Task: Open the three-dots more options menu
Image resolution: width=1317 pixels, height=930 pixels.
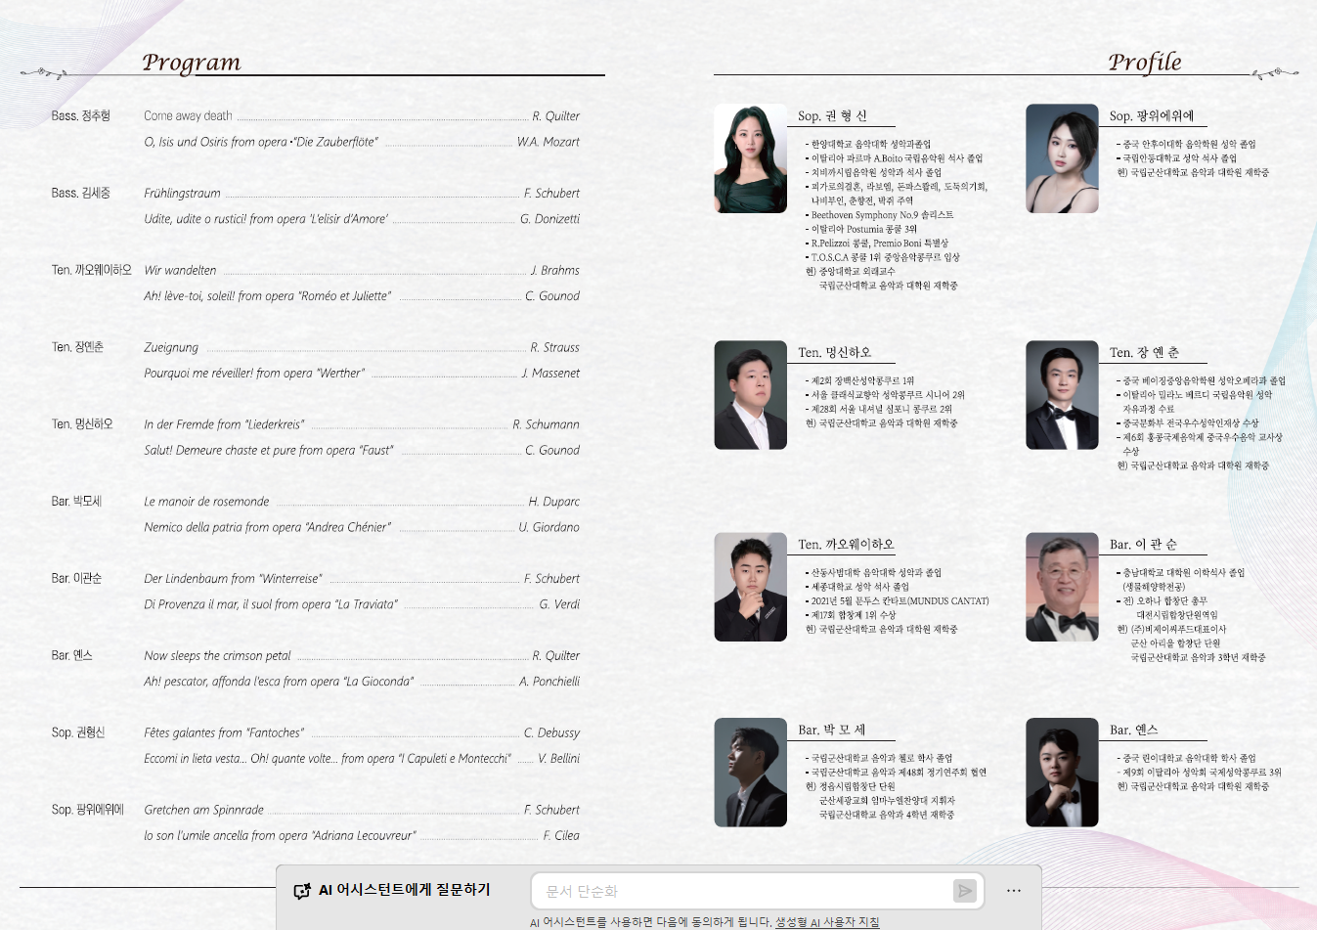Action: click(1014, 891)
